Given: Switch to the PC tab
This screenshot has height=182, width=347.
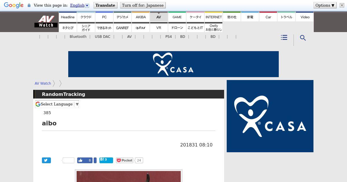Looking at the screenshot, I should (x=104, y=17).
